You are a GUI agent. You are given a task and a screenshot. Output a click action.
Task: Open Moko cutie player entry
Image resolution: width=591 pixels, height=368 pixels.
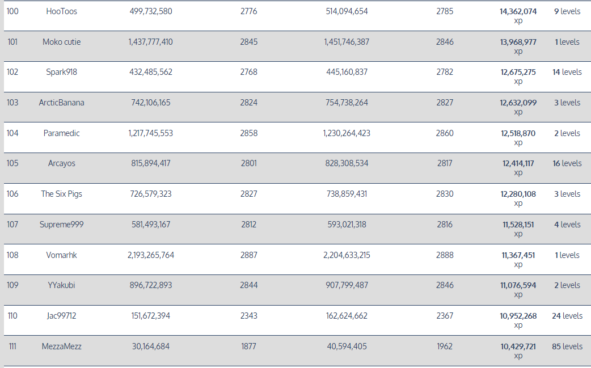pyautogui.click(x=61, y=42)
